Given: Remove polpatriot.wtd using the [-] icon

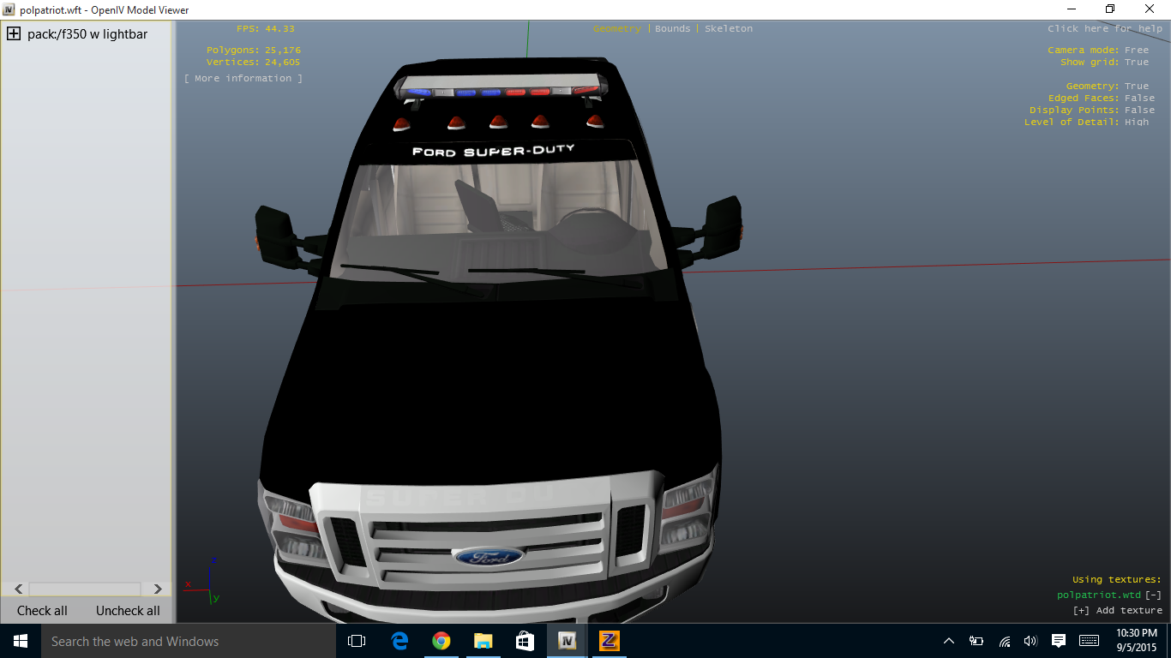Looking at the screenshot, I should 1154,595.
